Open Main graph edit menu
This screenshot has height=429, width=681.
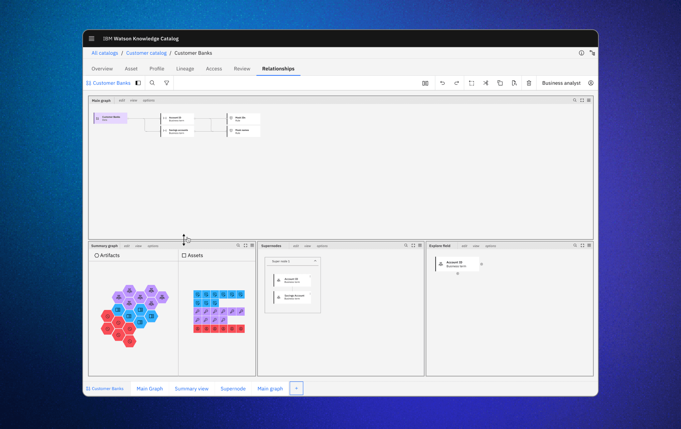tap(122, 100)
